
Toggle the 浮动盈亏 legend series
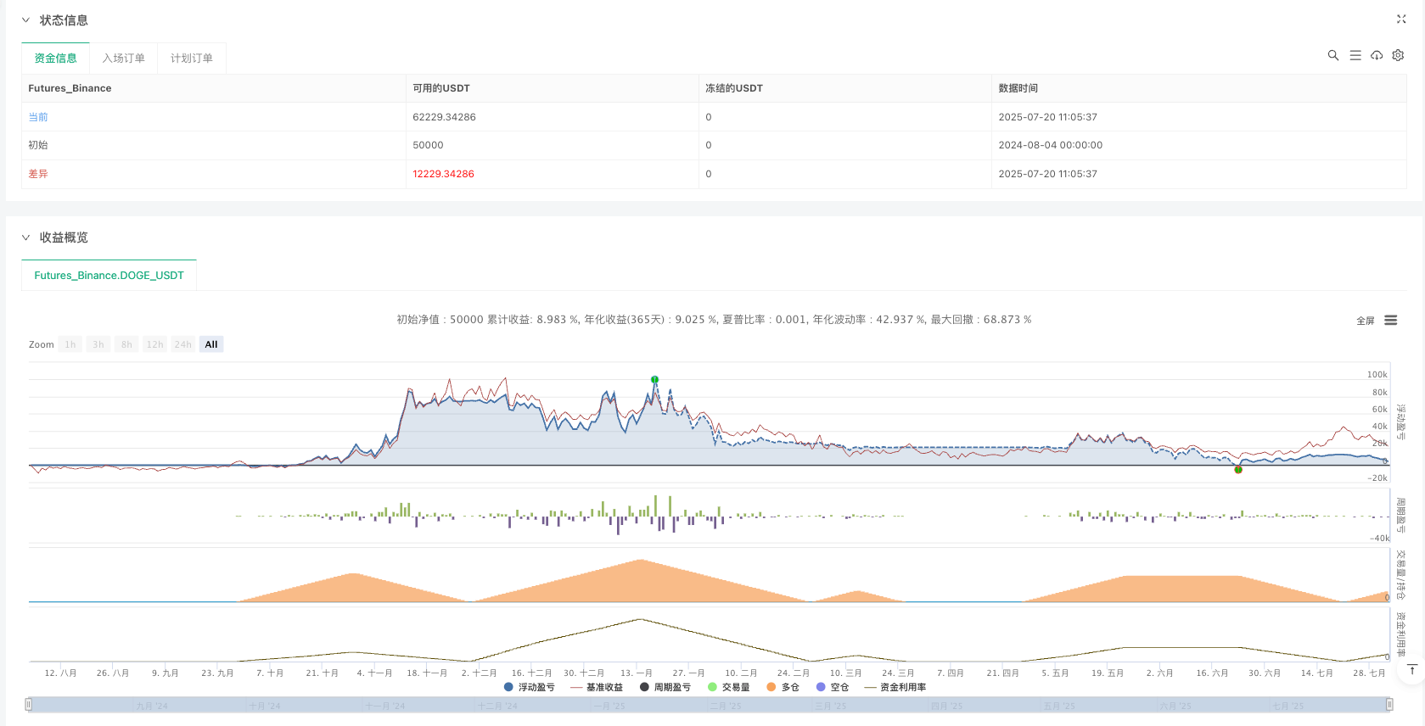[x=530, y=687]
